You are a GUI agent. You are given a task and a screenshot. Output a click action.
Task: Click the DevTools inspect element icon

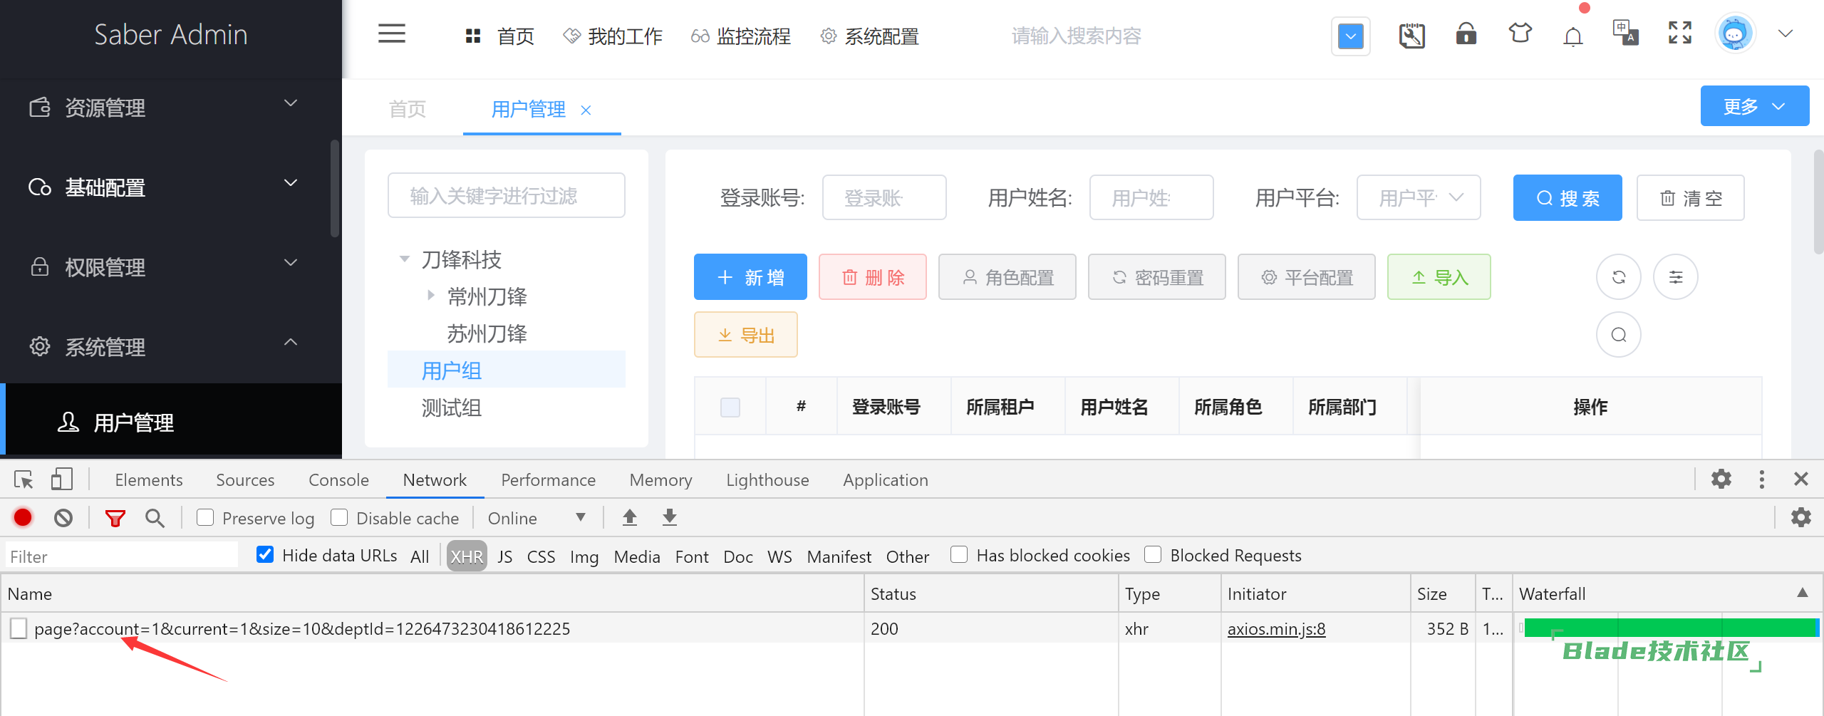[24, 479]
